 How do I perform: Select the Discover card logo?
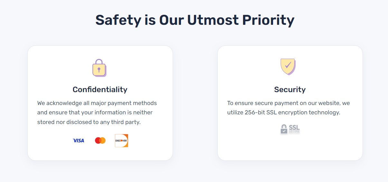click(x=121, y=140)
